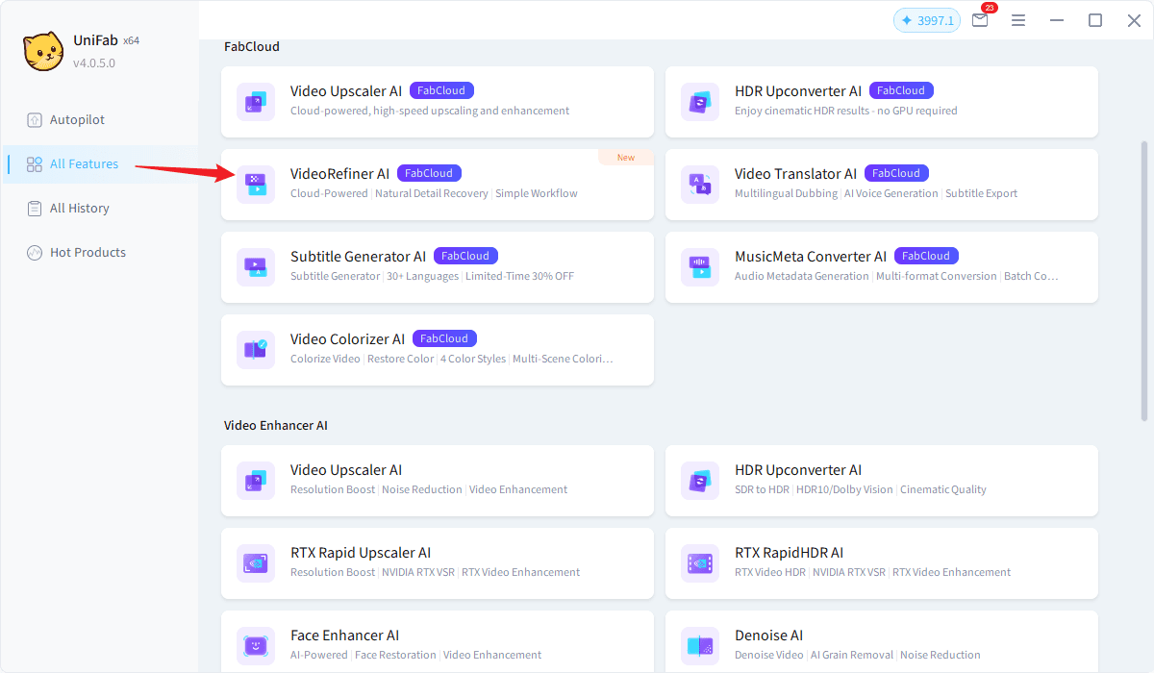Select the All Features sidebar item
The width and height of the screenshot is (1154, 673).
[84, 164]
